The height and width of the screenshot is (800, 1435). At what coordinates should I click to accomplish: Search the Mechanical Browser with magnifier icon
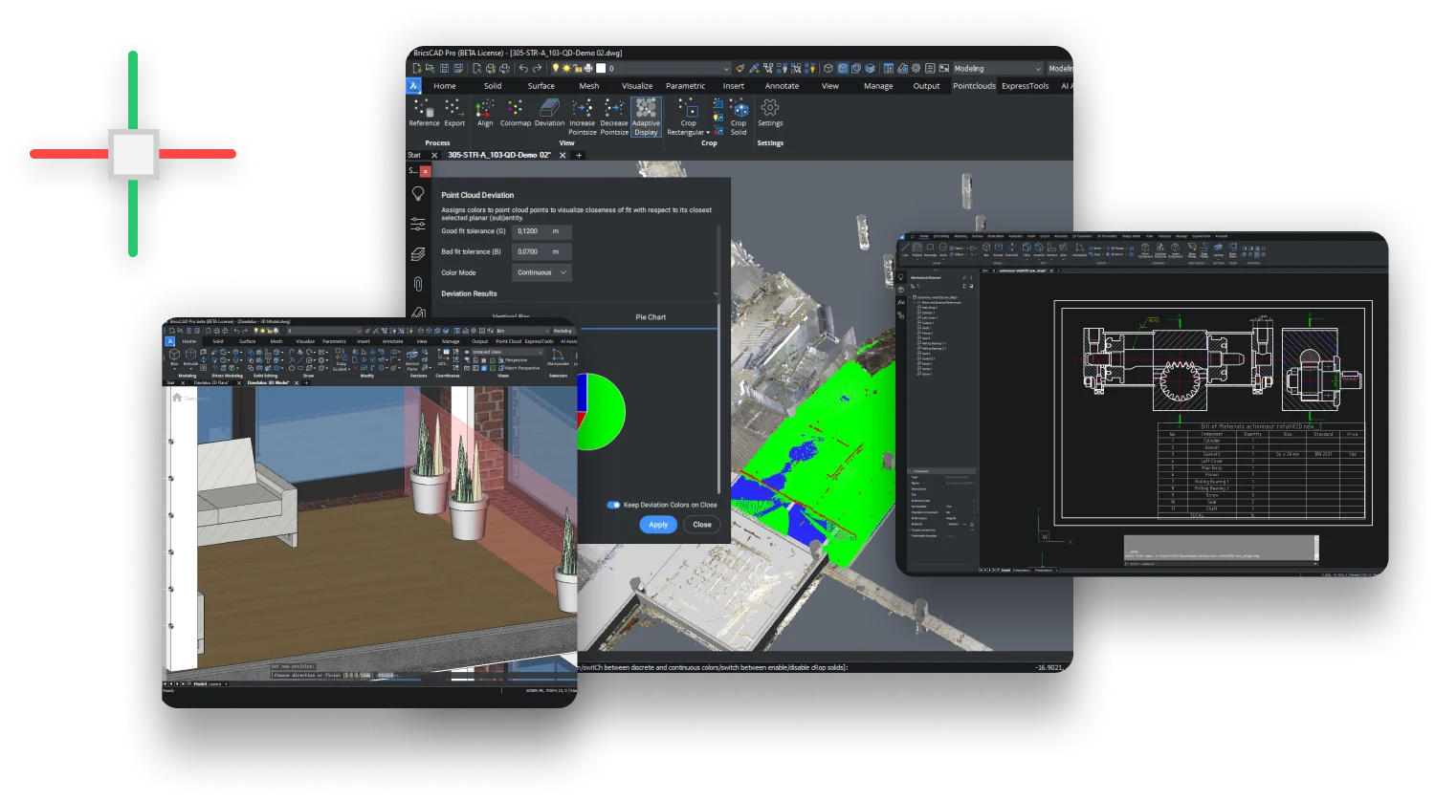click(x=964, y=278)
